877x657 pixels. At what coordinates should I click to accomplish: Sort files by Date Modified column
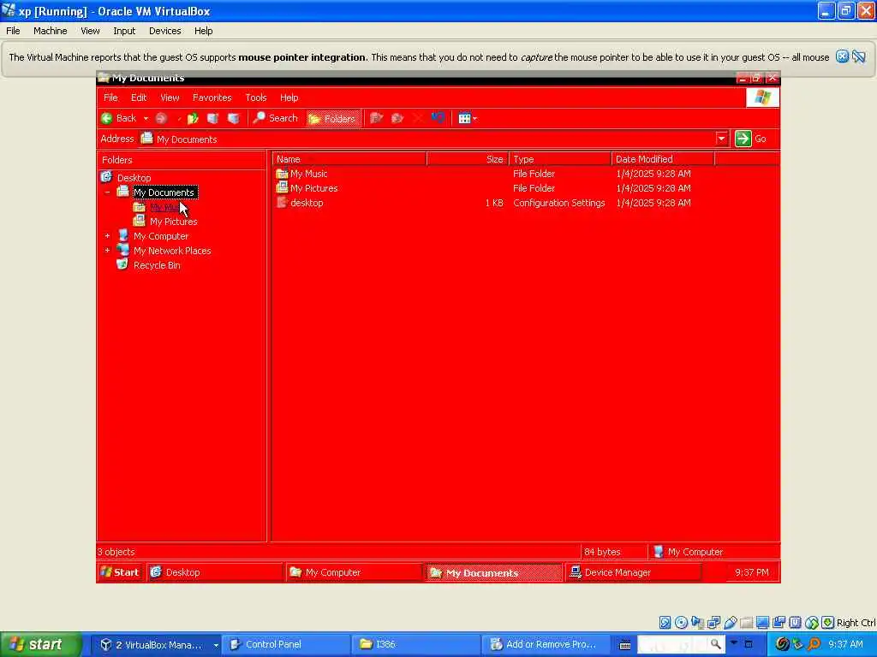click(x=663, y=159)
